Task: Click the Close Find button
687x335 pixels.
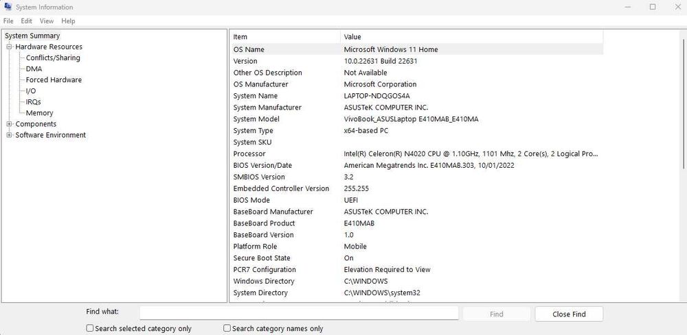Action: pyautogui.click(x=569, y=314)
